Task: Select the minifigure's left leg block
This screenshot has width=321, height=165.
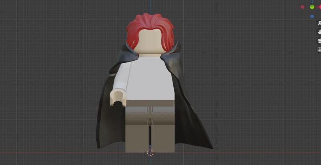Action: pyautogui.click(x=137, y=138)
